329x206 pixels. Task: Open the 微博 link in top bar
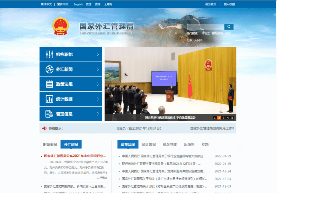98,4
